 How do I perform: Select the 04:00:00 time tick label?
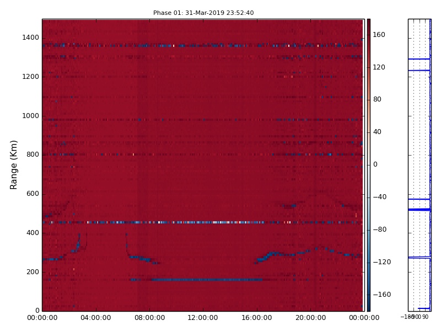(95, 318)
